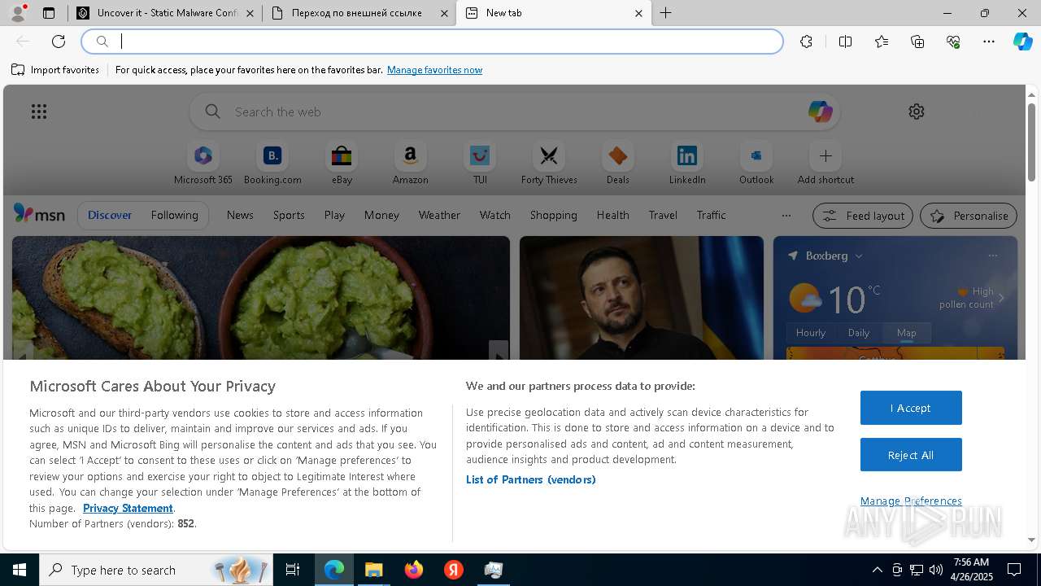Open the Outlook shortcut

point(756,164)
